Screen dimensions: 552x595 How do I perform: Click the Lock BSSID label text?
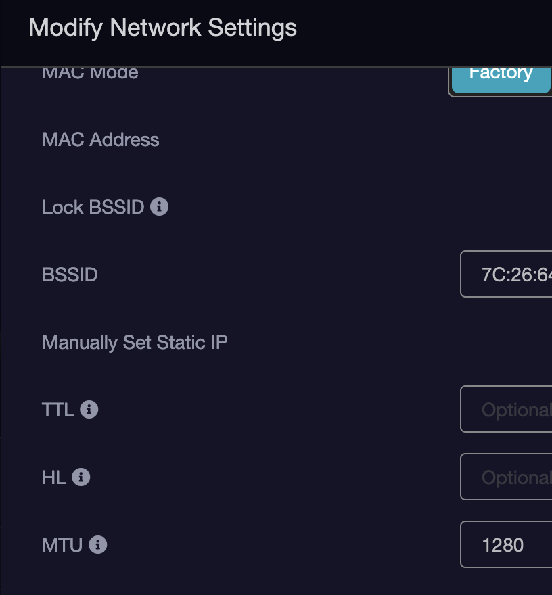[93, 207]
